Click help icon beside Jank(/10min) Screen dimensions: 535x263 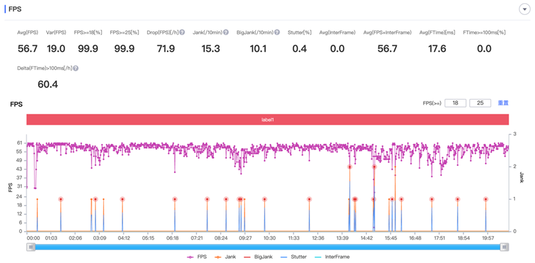click(x=226, y=32)
